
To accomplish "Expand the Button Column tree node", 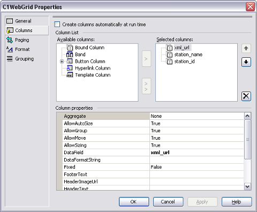I will click(62, 62).
